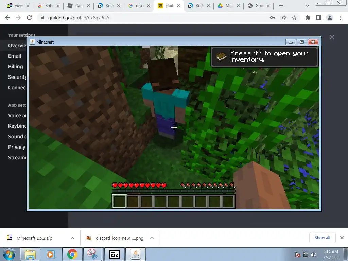The height and width of the screenshot is (261, 348).
Task: Open Chrome from taskbar
Action: (72, 254)
